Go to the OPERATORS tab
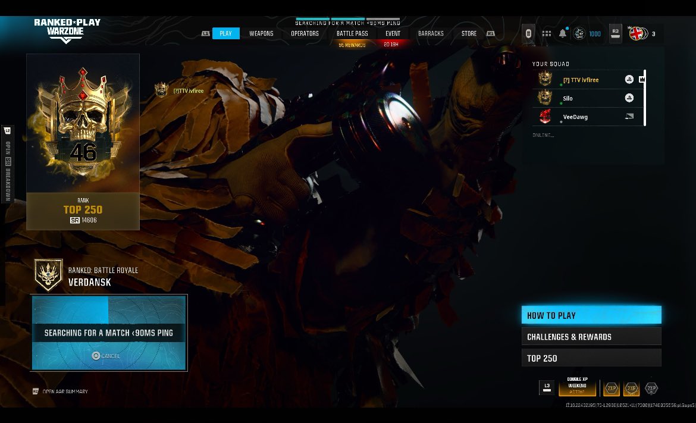Viewport: 696px width, 423px height. click(305, 33)
